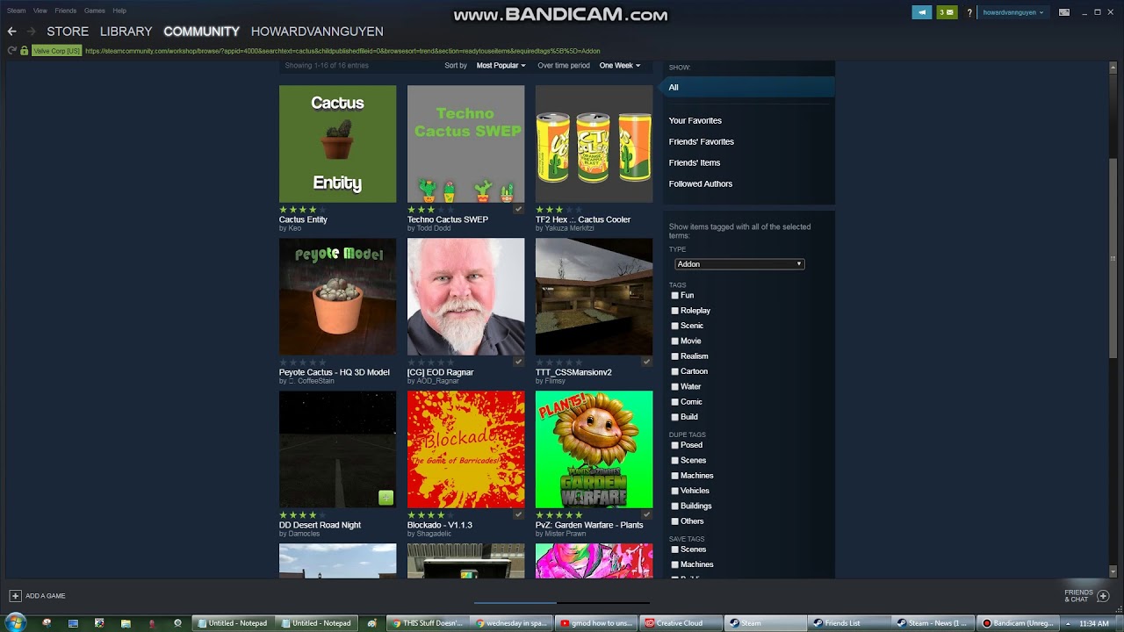Click the green padlock security icon

[x=25, y=51]
